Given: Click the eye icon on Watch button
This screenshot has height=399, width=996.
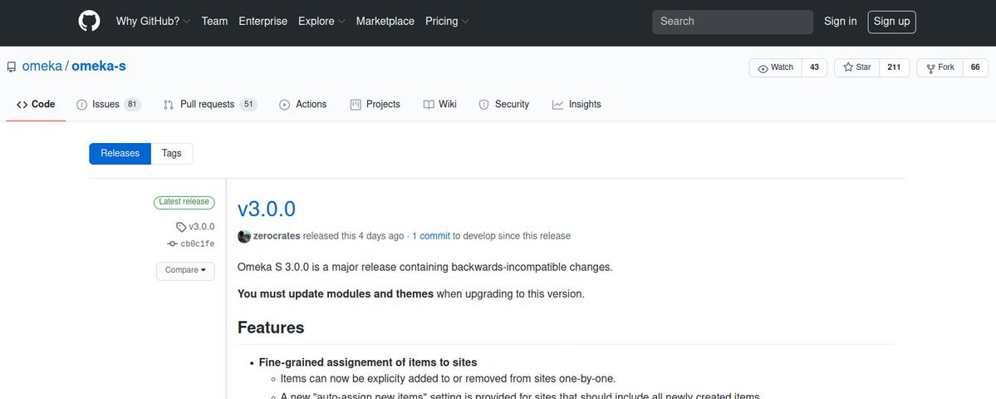Looking at the screenshot, I should click(763, 68).
